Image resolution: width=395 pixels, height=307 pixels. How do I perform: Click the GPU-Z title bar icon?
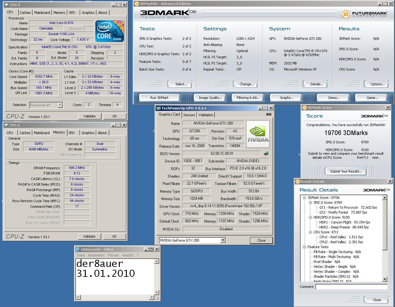pos(159,108)
